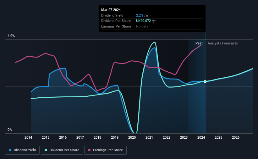Click the 'Earnings Per Share' tooltip row label
258x159 pixels.
116,26
